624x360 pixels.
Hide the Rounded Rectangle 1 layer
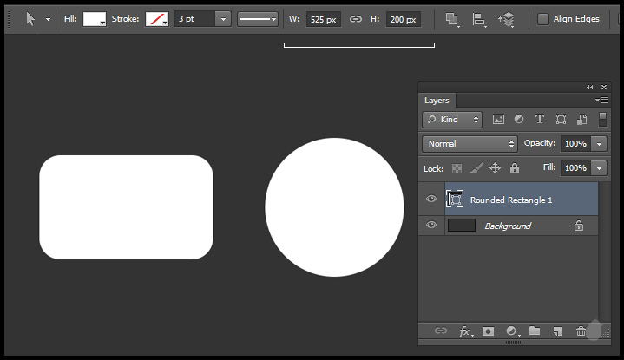tap(431, 200)
